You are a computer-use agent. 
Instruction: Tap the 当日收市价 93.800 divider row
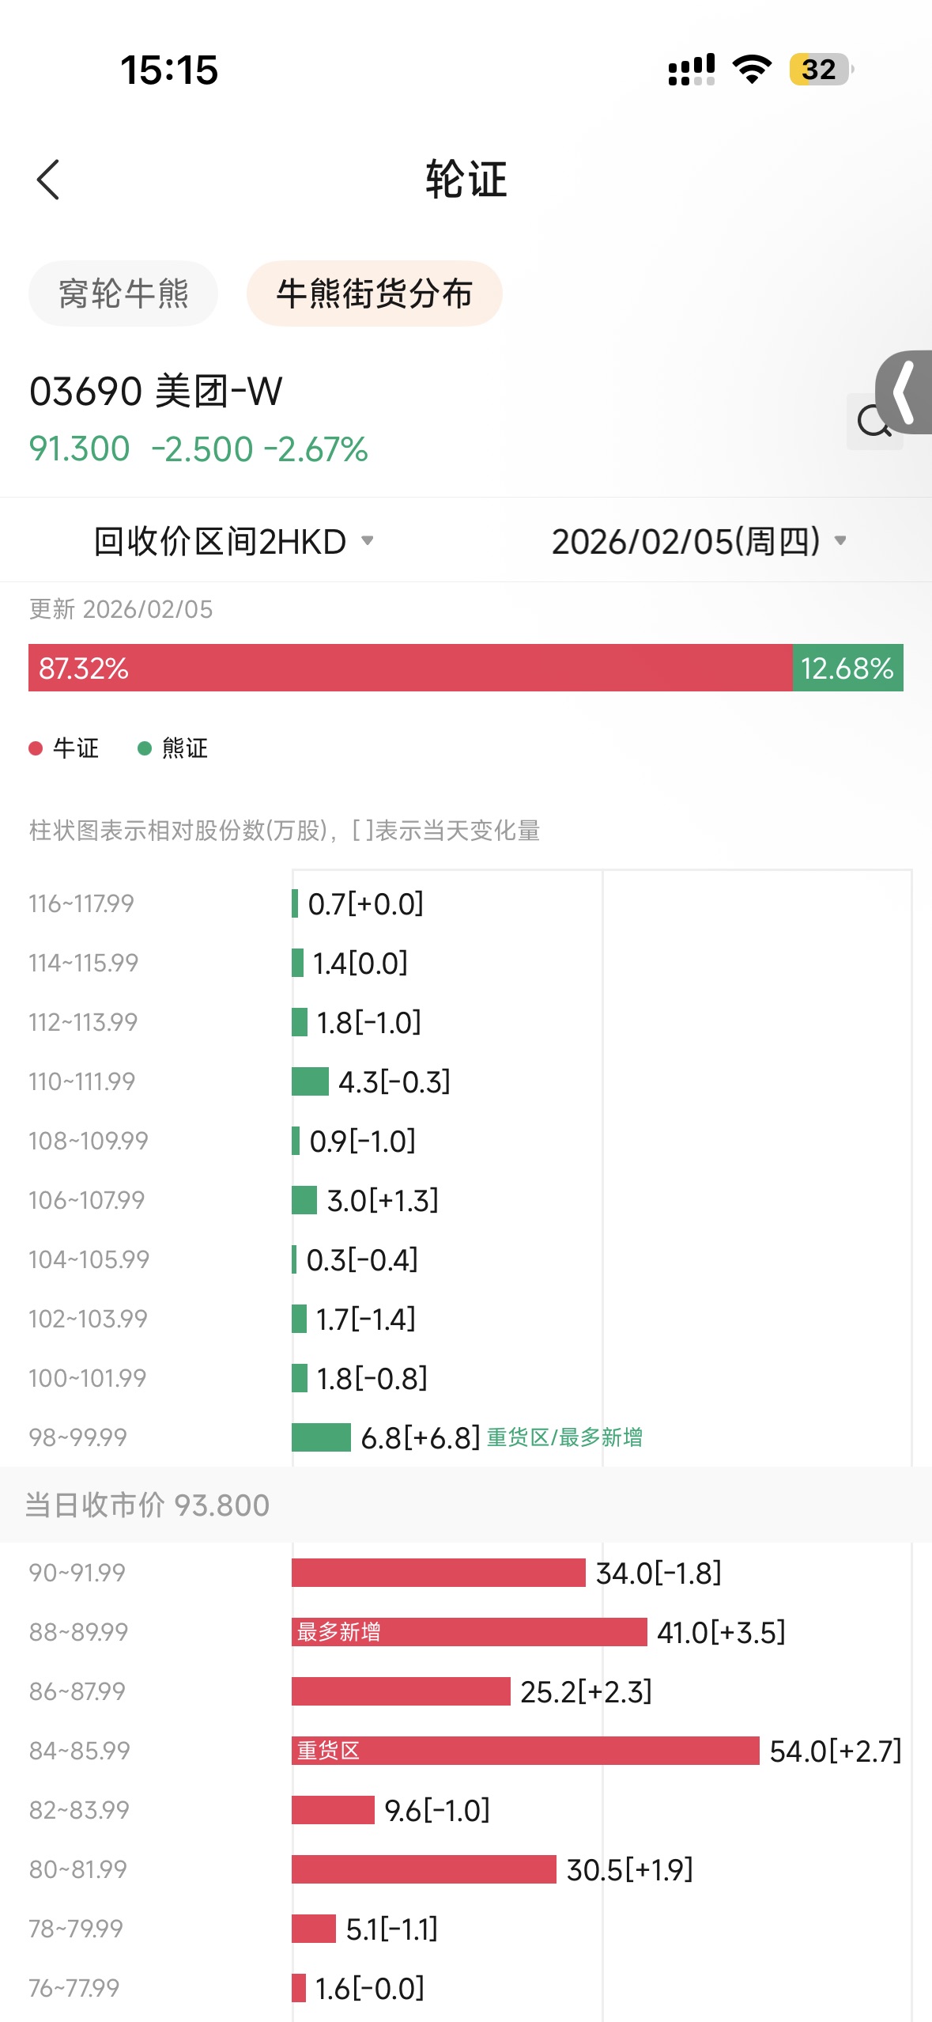[466, 1505]
